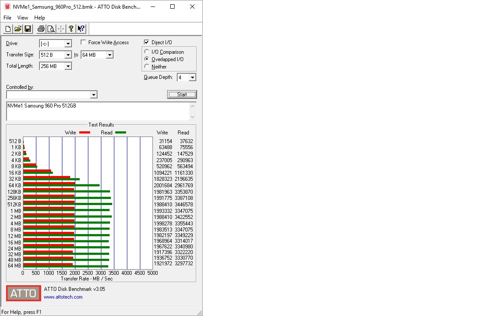
Task: Maximize the ATTO Disk Benchmark window
Action: [x=172, y=7]
